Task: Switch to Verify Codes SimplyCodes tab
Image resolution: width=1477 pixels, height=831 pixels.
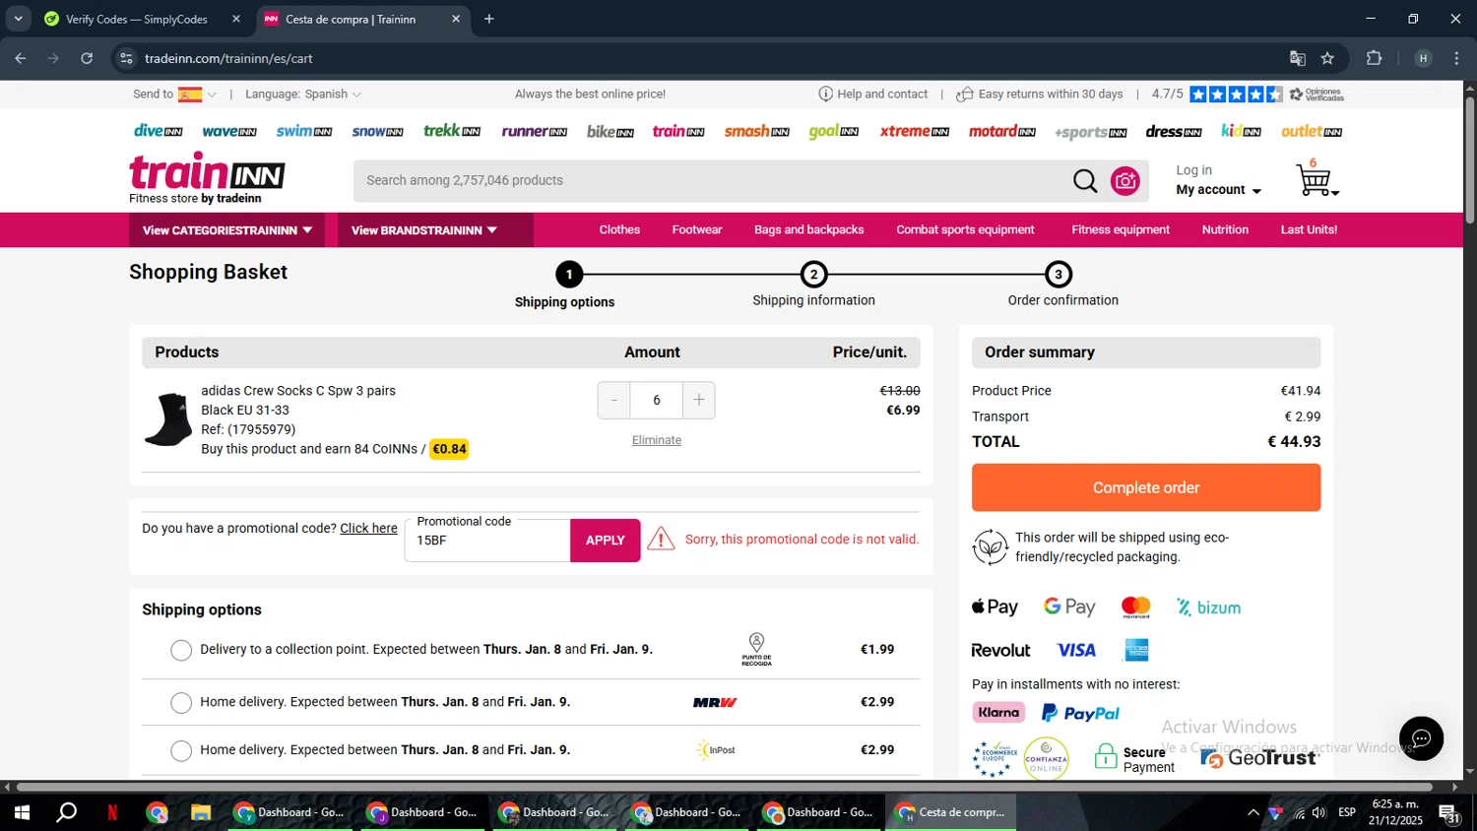Action: [x=137, y=19]
